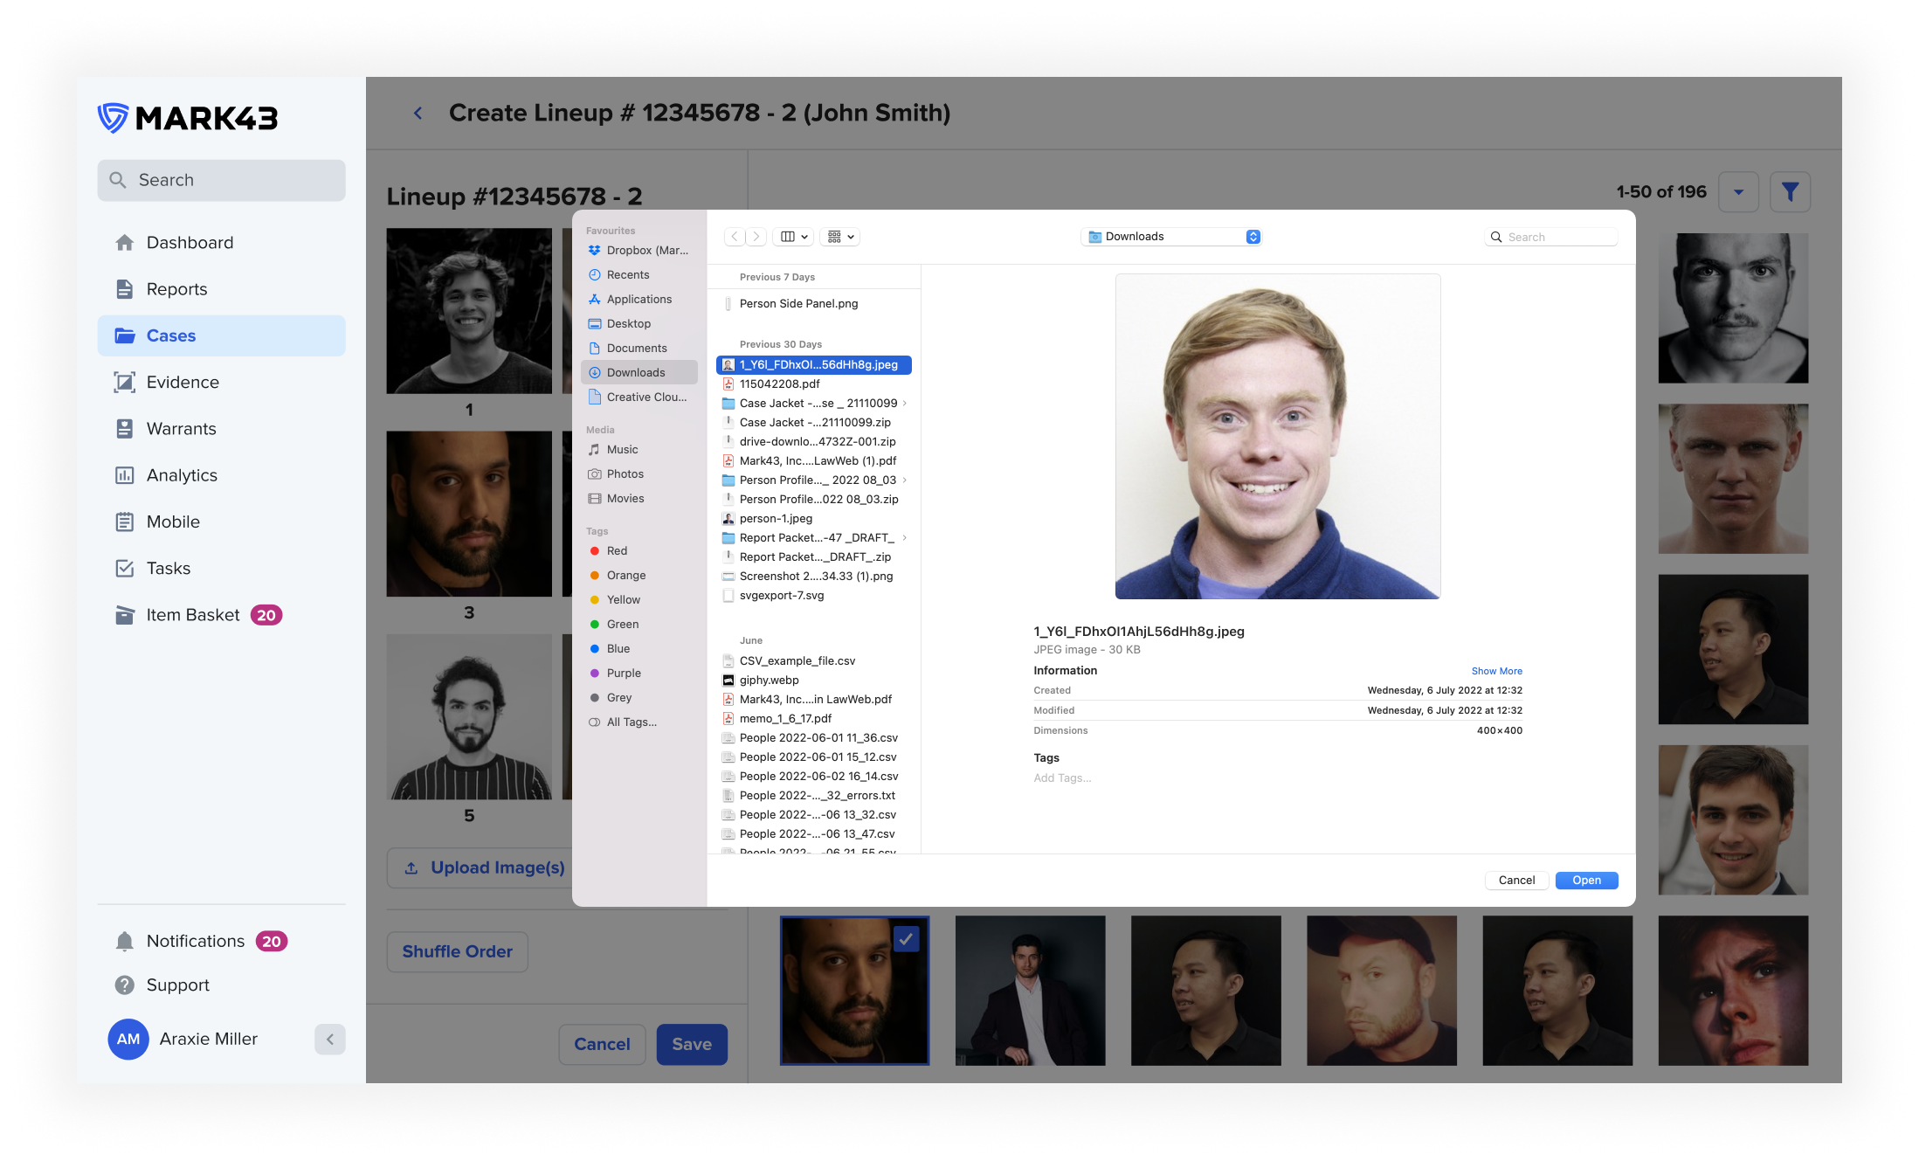Click the Analytics chart icon
This screenshot has height=1161, width=1919.
pyautogui.click(x=125, y=475)
